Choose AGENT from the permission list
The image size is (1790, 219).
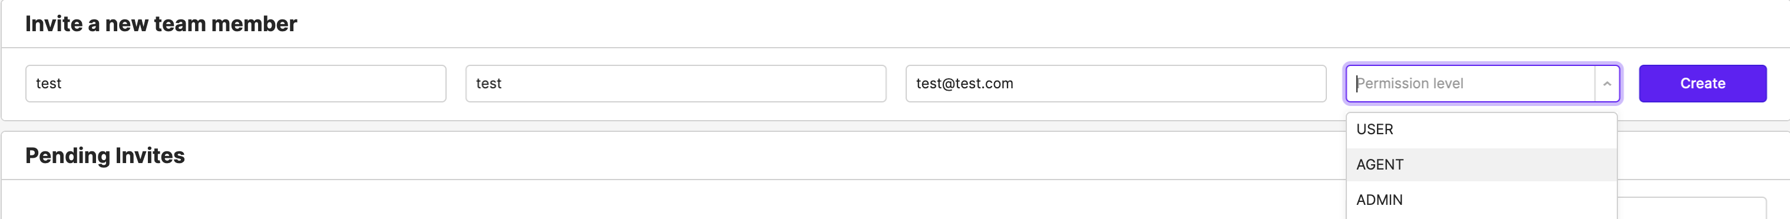coord(1481,165)
